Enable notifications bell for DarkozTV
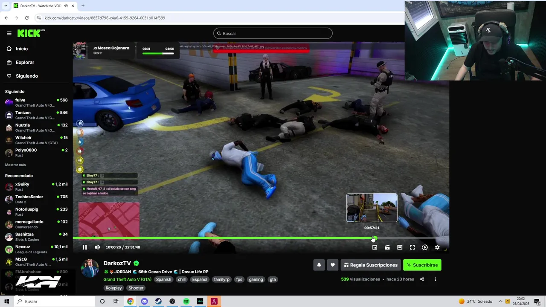 tap(319, 265)
